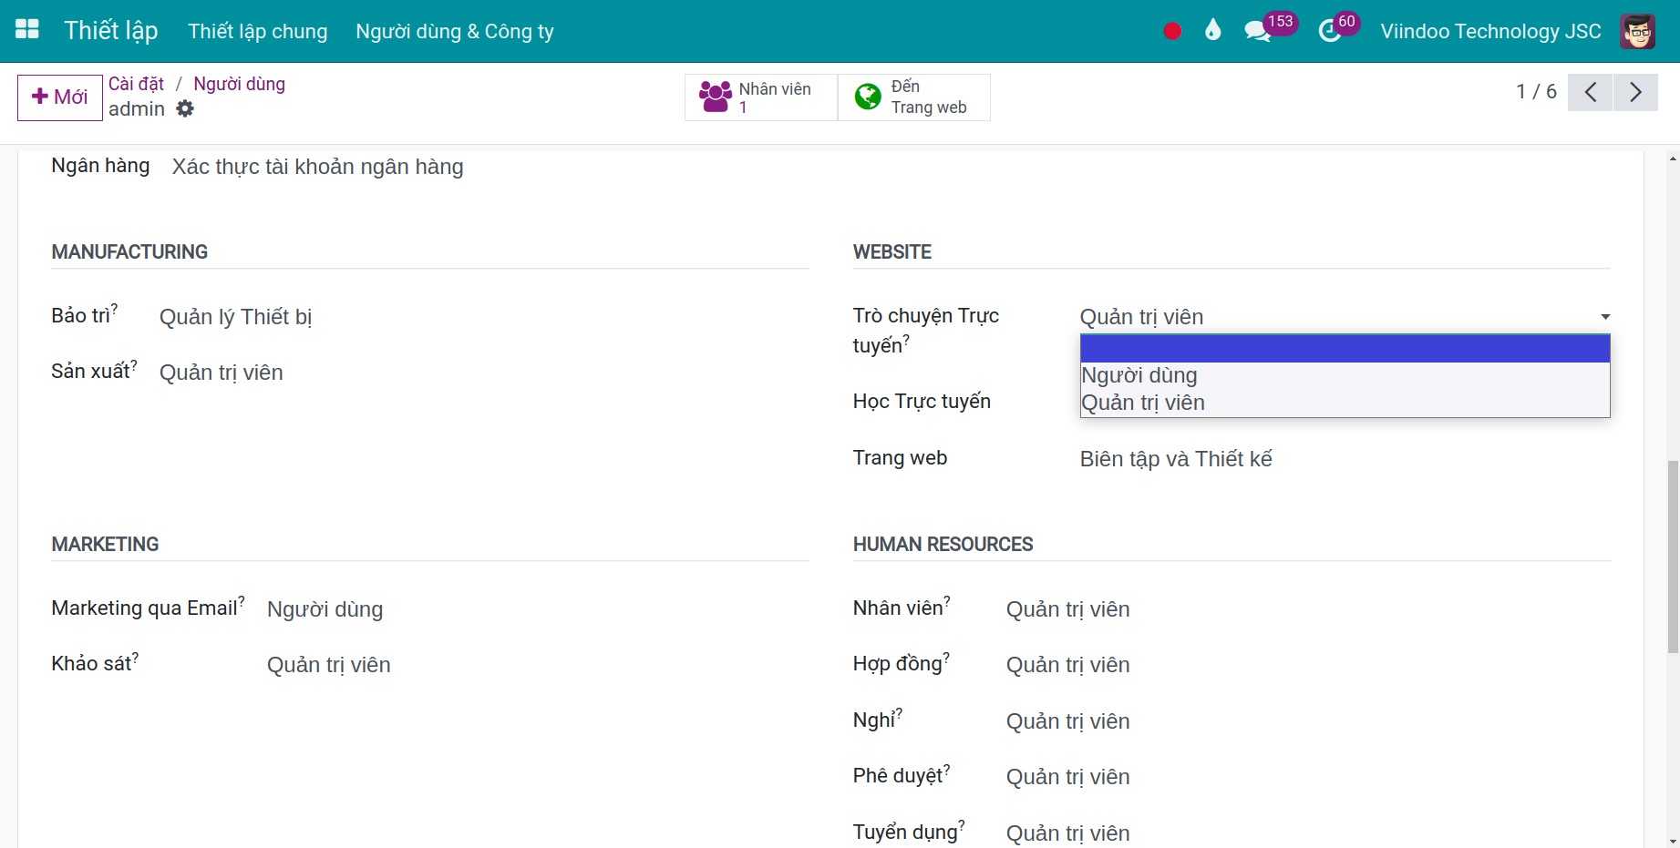The height and width of the screenshot is (848, 1680).
Task: Go to previous record arrow
Action: 1590,92
